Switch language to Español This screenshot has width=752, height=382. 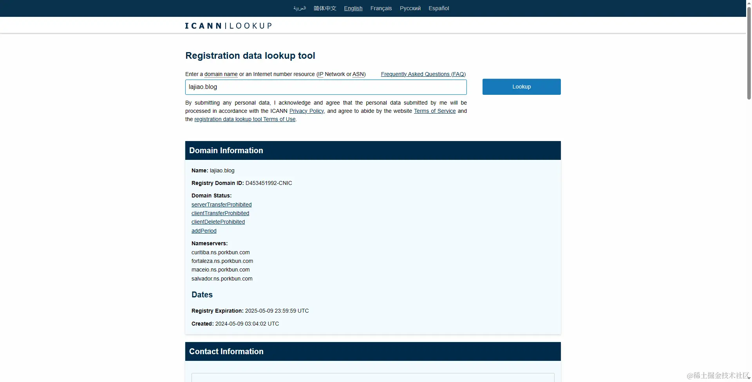click(439, 8)
